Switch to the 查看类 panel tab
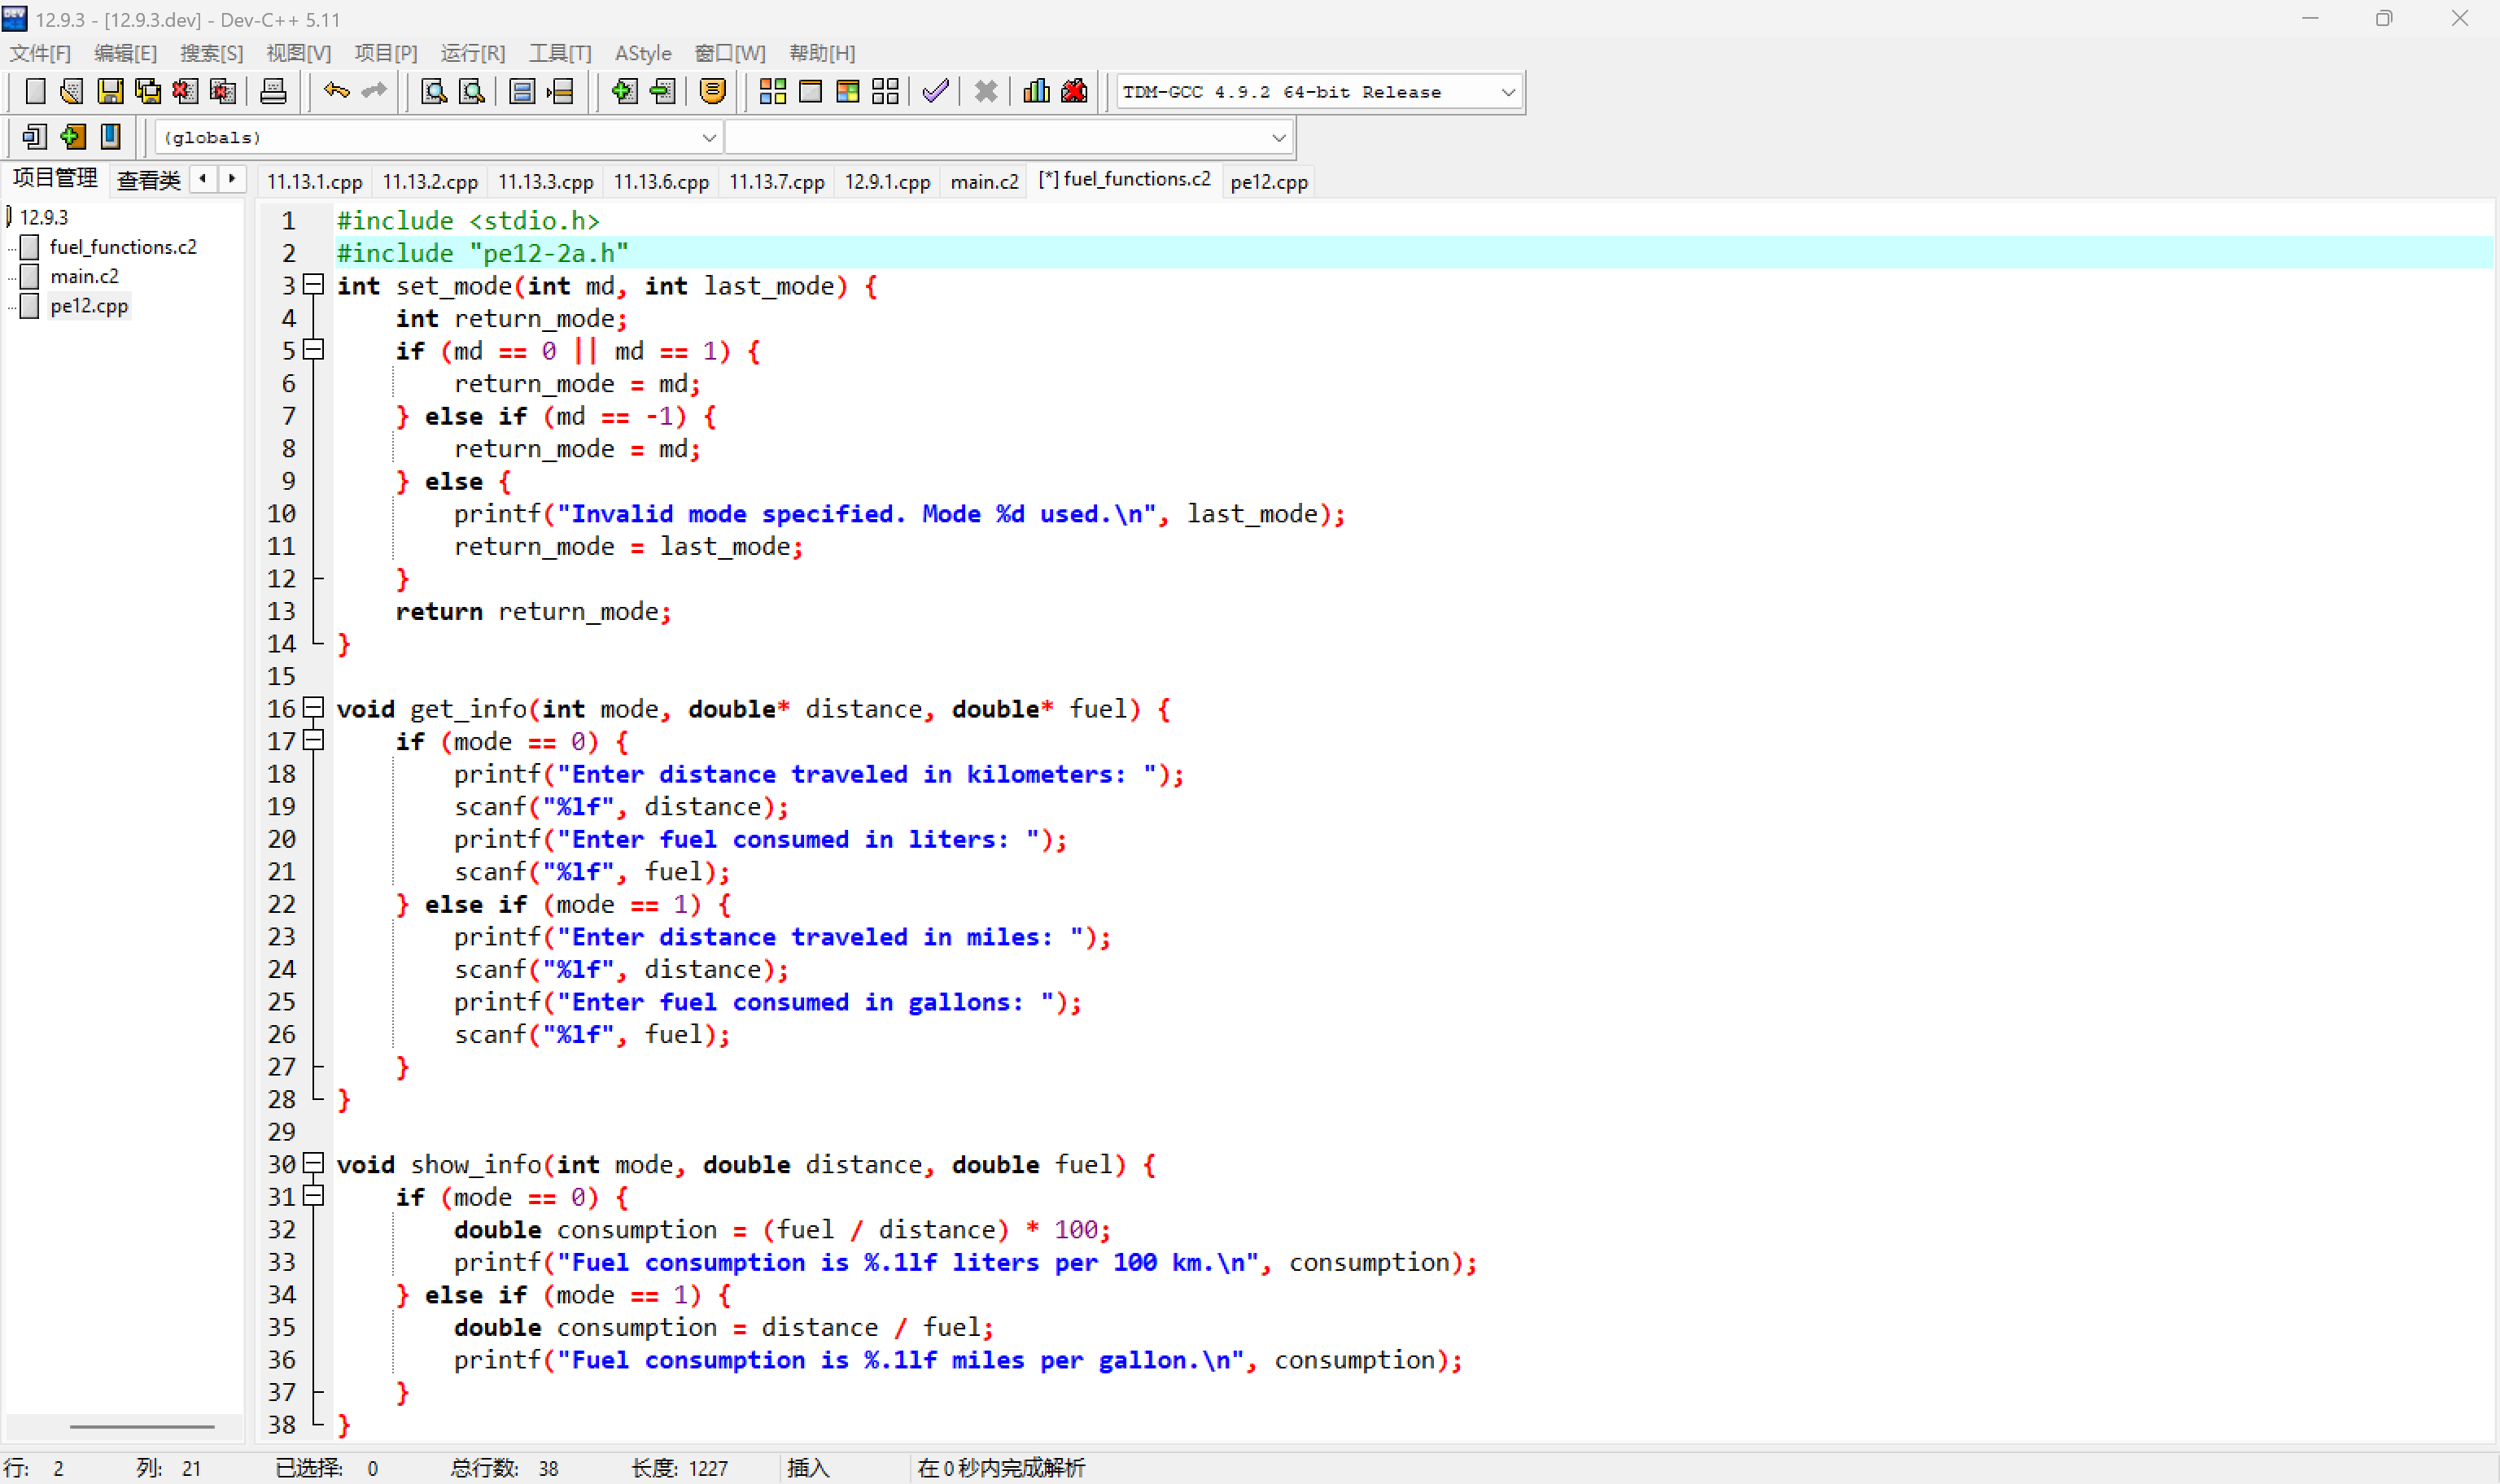Viewport: 2500px width, 1484px height. [148, 180]
